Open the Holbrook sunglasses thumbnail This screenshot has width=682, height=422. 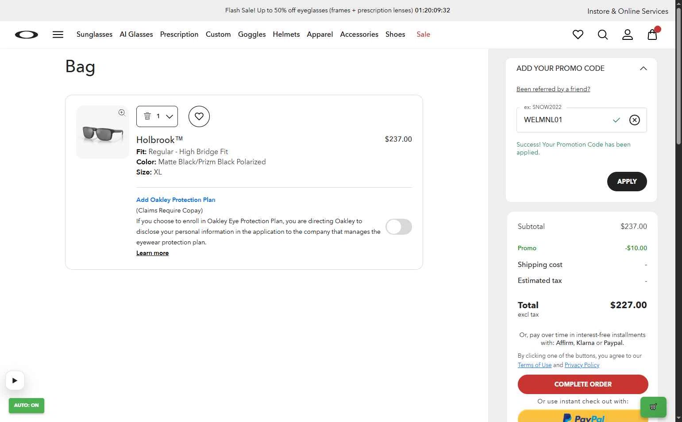point(103,132)
